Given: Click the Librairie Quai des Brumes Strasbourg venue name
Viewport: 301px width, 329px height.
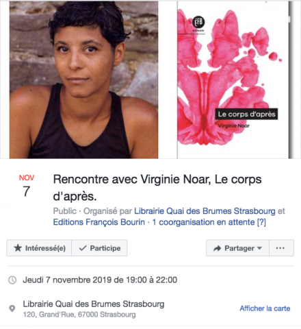Looking at the screenshot, I should [94, 304].
